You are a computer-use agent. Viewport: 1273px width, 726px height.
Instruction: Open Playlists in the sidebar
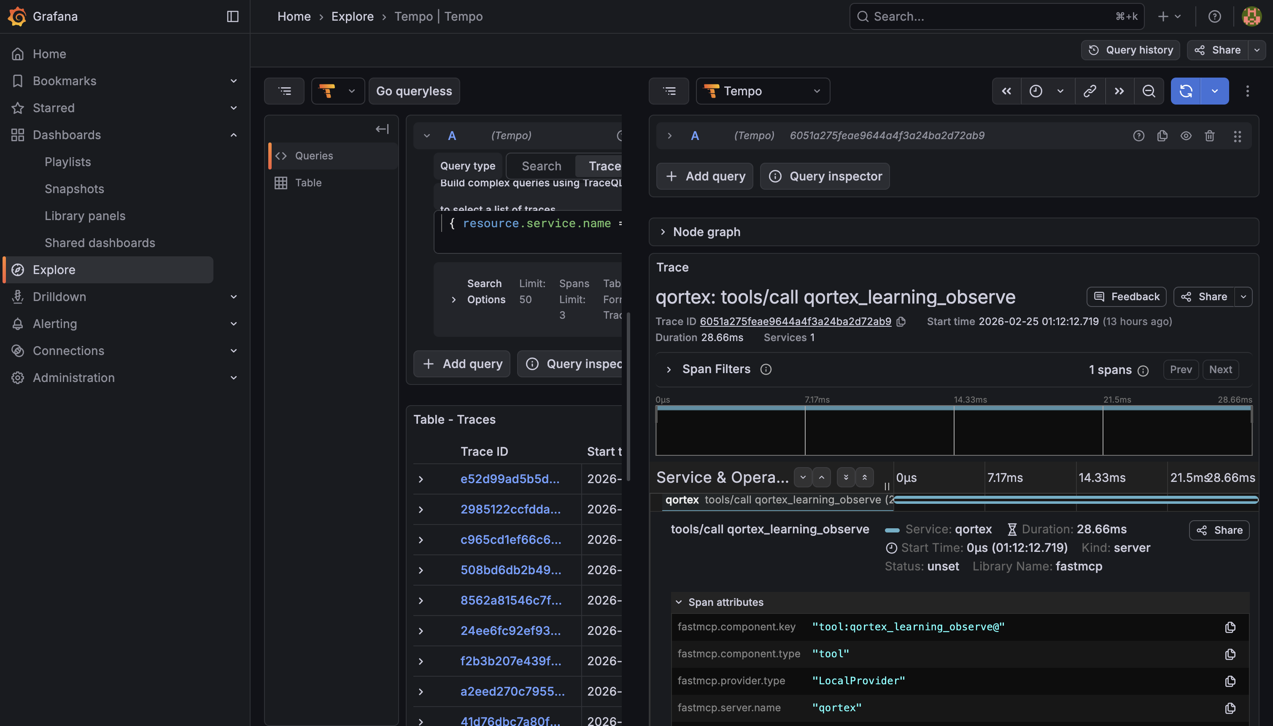pyautogui.click(x=68, y=162)
